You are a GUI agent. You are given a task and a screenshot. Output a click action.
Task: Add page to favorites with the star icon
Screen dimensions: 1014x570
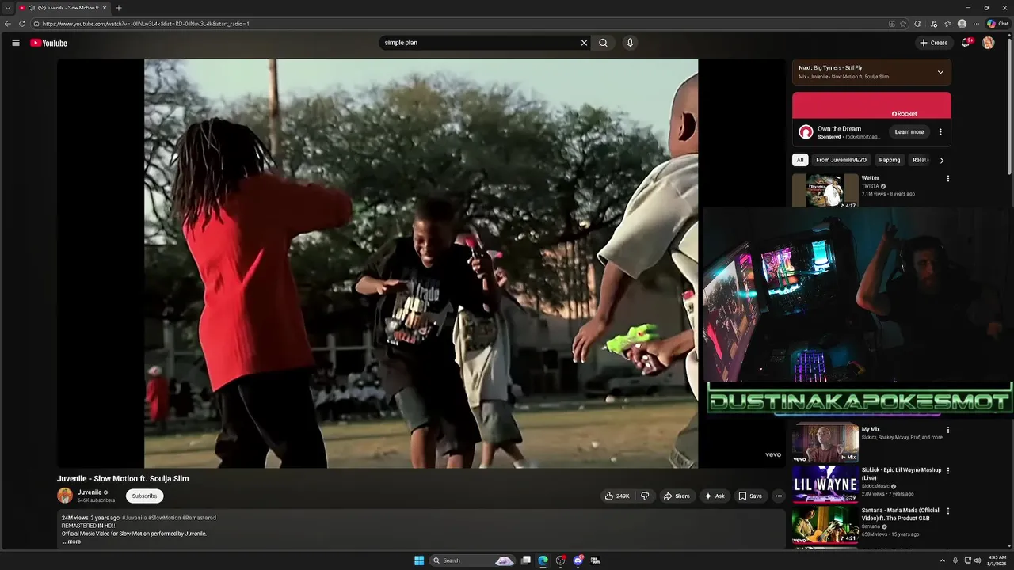[903, 24]
